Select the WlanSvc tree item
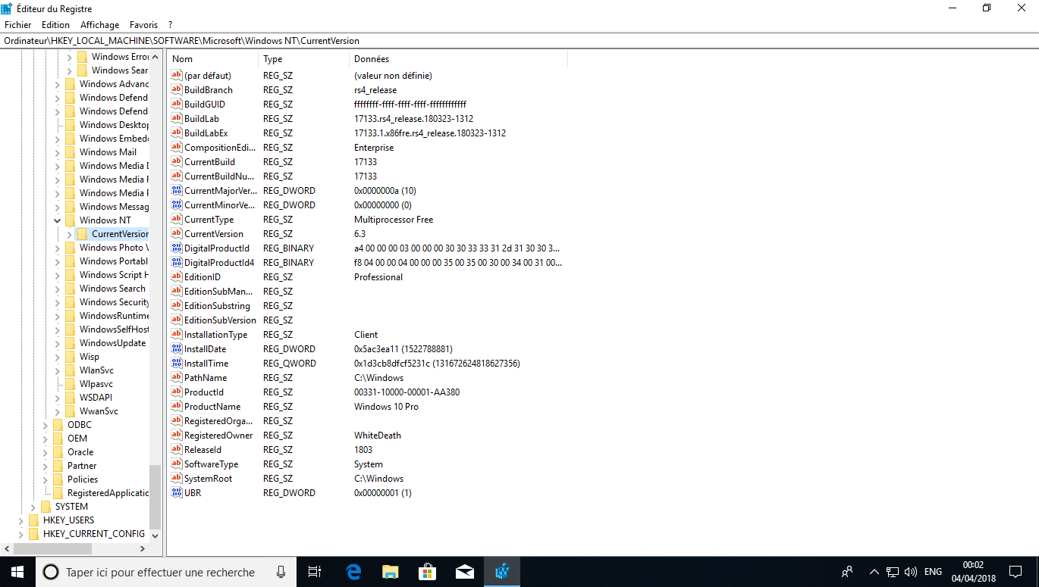 click(x=96, y=370)
